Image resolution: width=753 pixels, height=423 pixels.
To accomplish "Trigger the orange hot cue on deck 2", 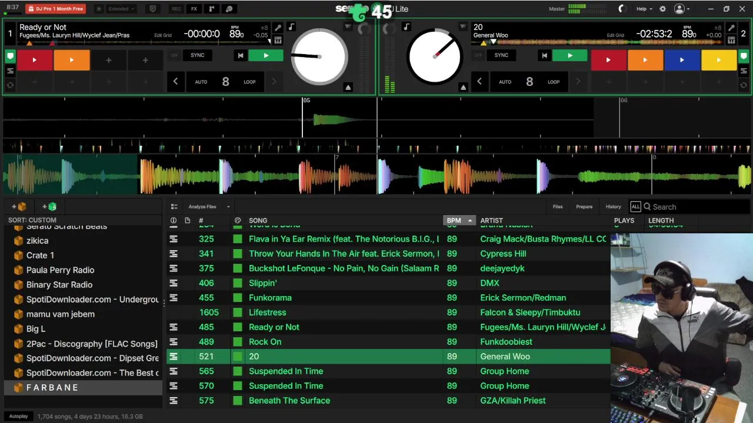I will point(645,60).
